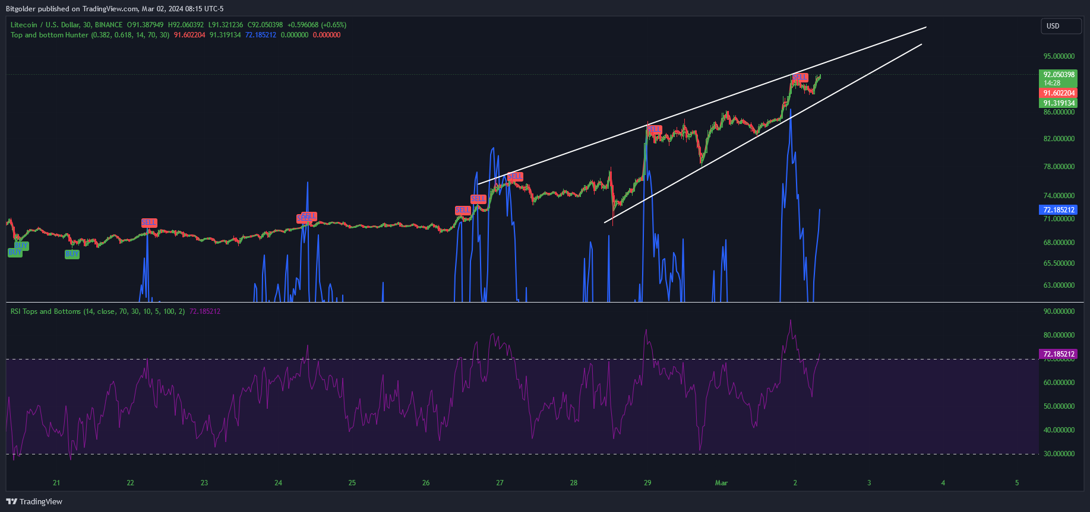Click the L91.321236 low value
The width and height of the screenshot is (1090, 512).
click(x=226, y=25)
